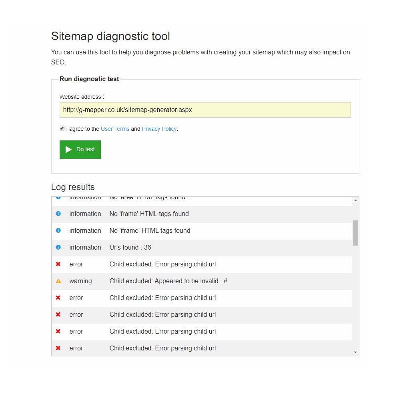Select the orange warning triangle icon
The width and height of the screenshot is (413, 400).
click(58, 281)
